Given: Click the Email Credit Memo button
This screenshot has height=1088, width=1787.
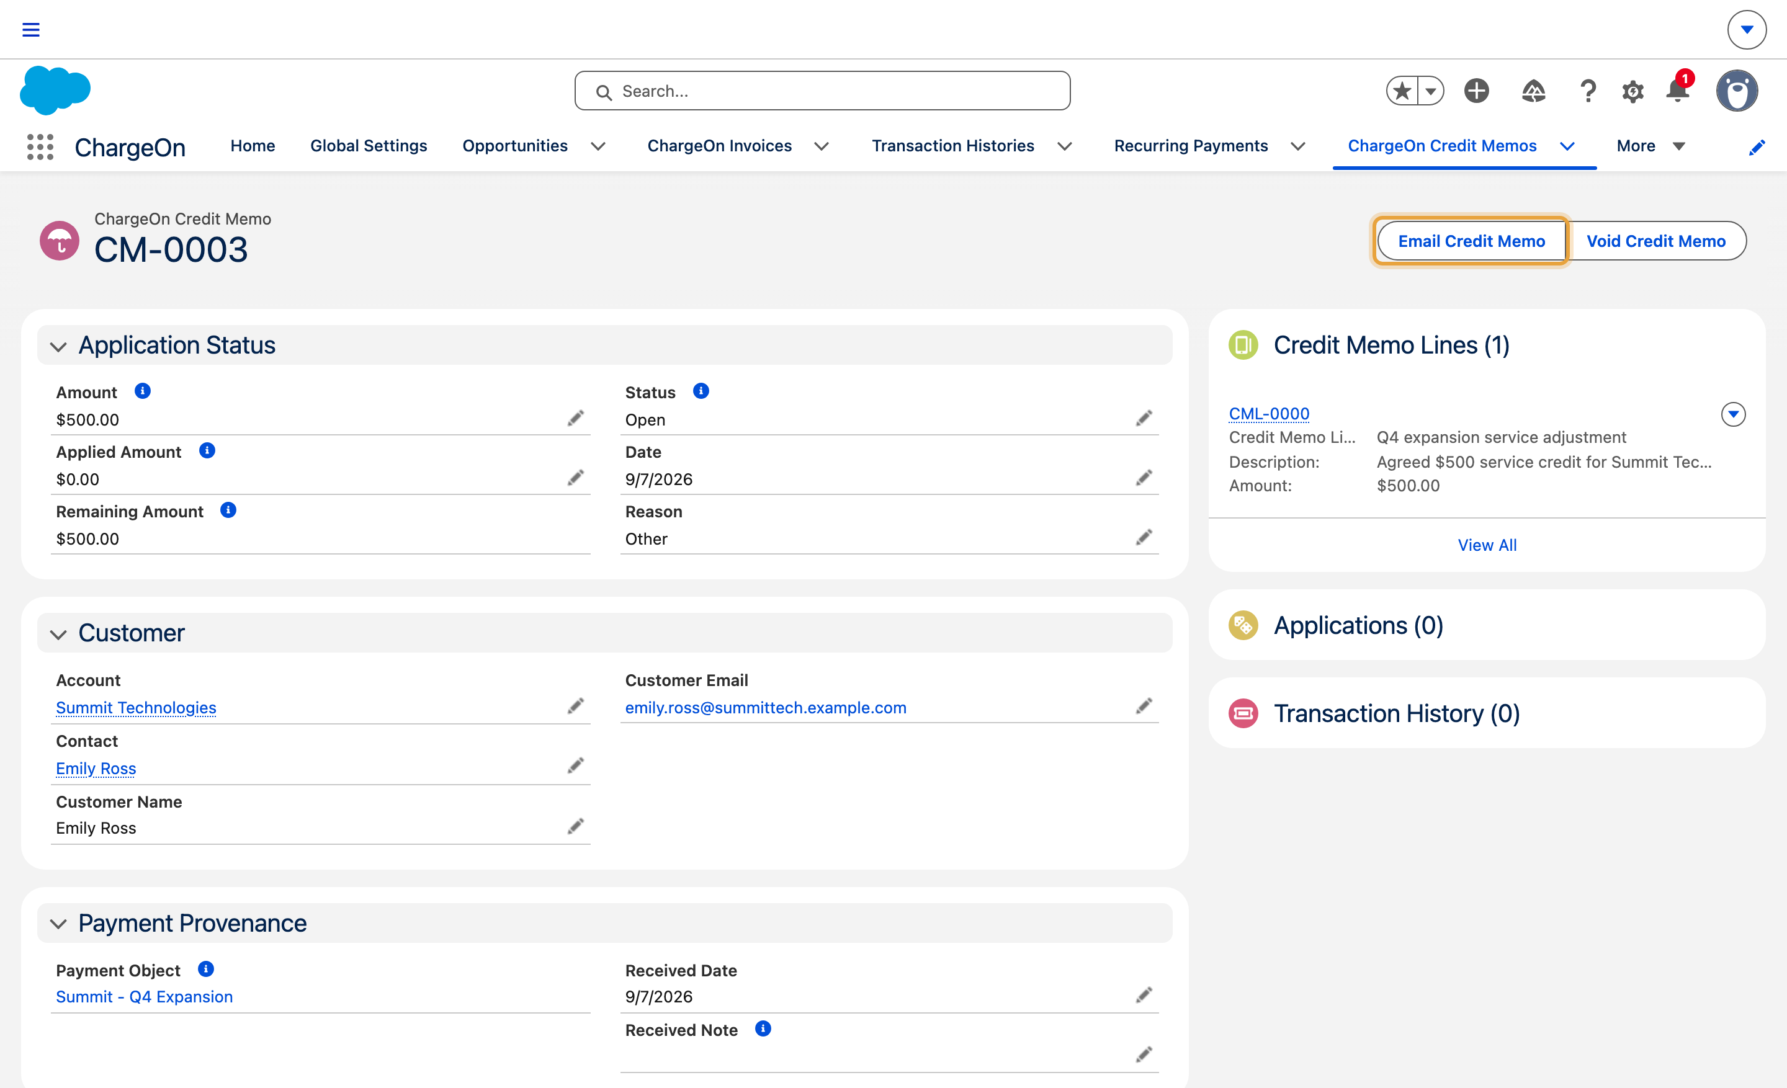Looking at the screenshot, I should pyautogui.click(x=1472, y=241).
